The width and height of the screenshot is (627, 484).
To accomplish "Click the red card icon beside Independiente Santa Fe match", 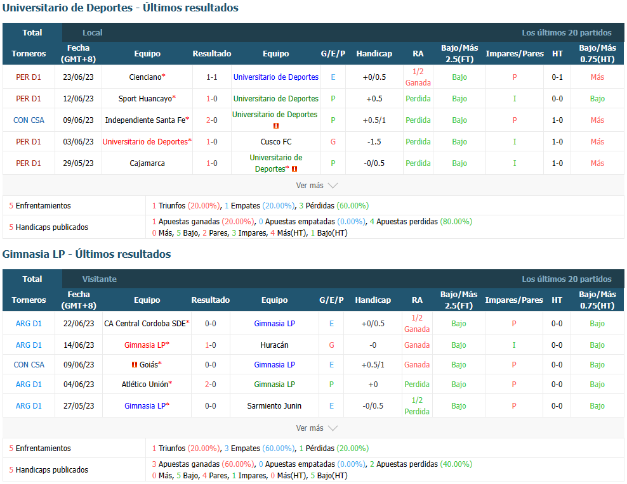I will [276, 125].
